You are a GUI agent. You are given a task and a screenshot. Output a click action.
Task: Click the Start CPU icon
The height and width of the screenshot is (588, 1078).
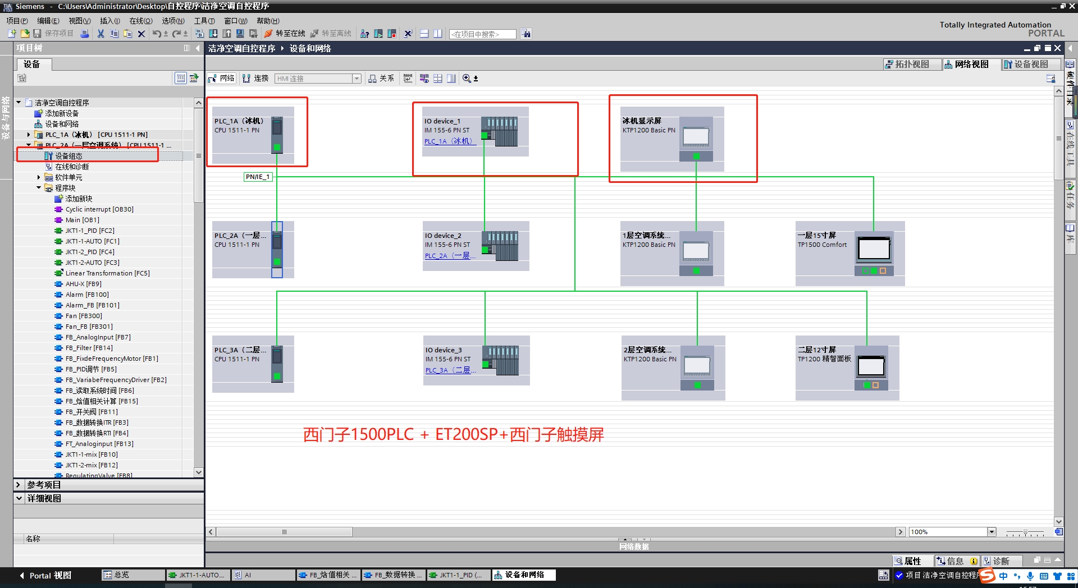click(378, 34)
